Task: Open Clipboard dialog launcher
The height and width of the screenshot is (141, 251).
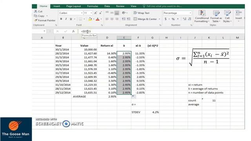Action: pyautogui.click(x=56, y=25)
